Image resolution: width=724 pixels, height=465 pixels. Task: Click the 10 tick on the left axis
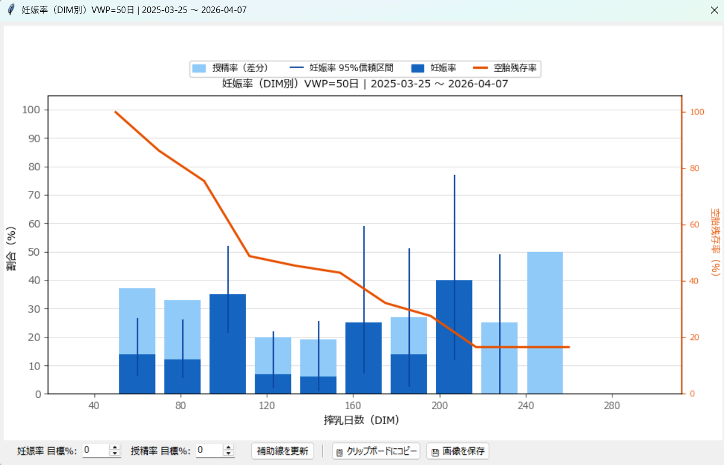[34, 366]
